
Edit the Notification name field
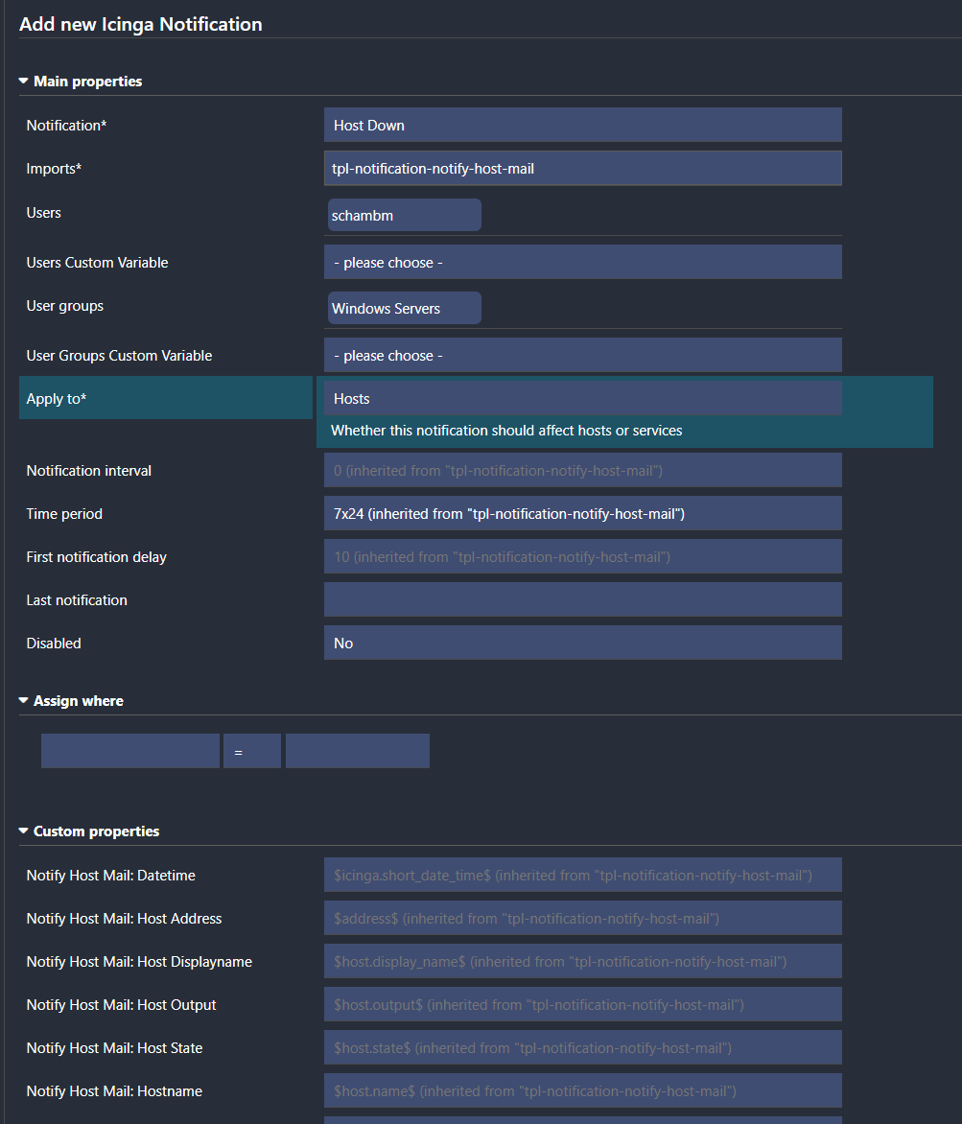point(582,126)
